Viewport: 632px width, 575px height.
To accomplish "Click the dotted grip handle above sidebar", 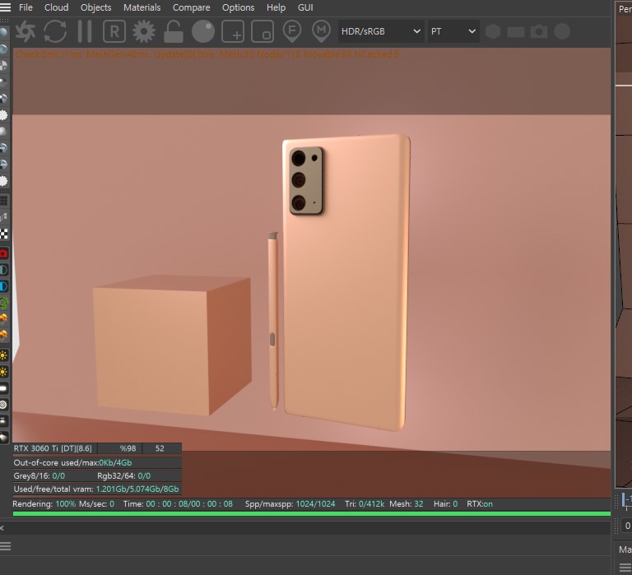I will click(4, 20).
